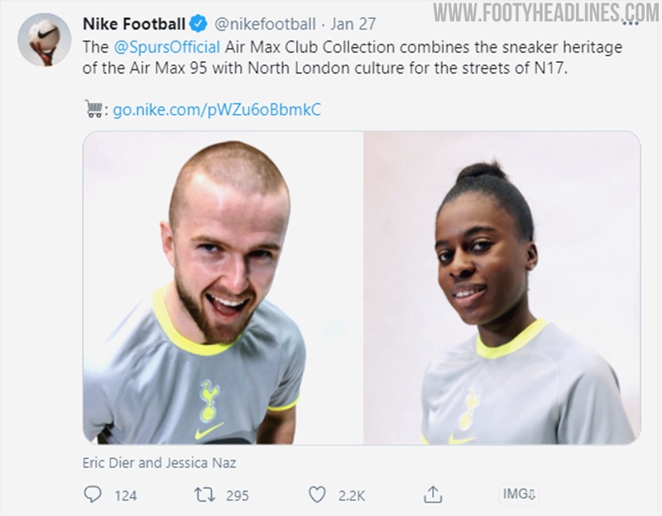662x516 pixels.
Task: Click the shopping cart emoji
Action: click(94, 109)
